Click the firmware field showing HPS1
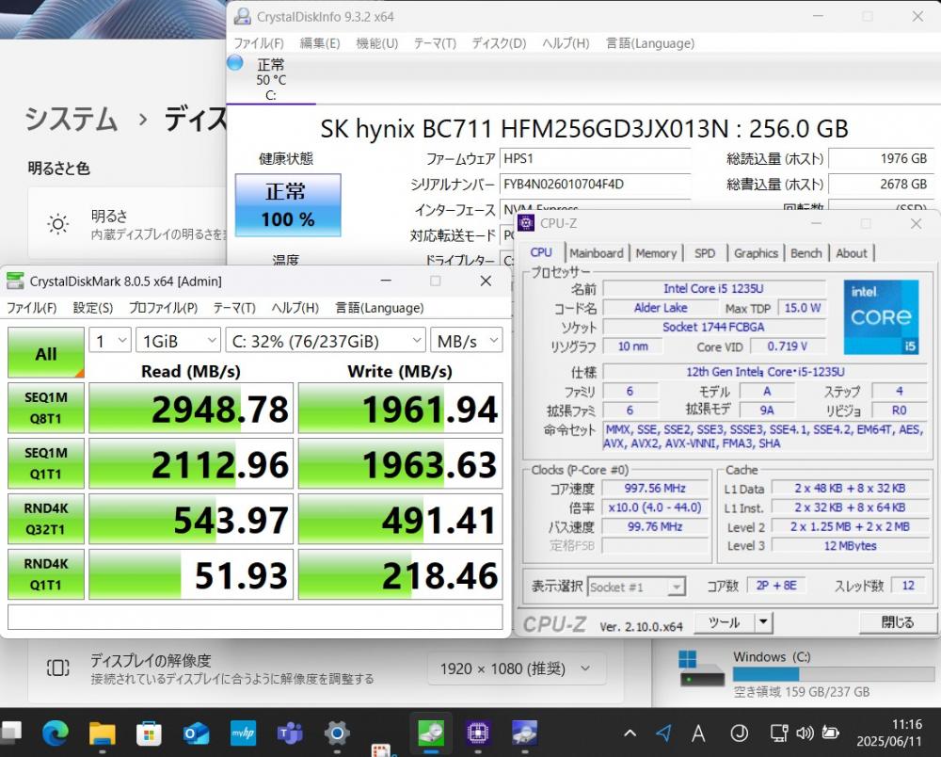This screenshot has width=941, height=757. (595, 158)
